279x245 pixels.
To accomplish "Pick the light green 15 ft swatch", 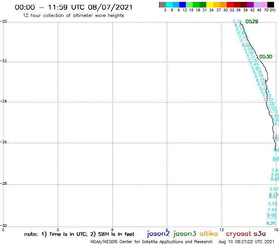I will point(189,5).
